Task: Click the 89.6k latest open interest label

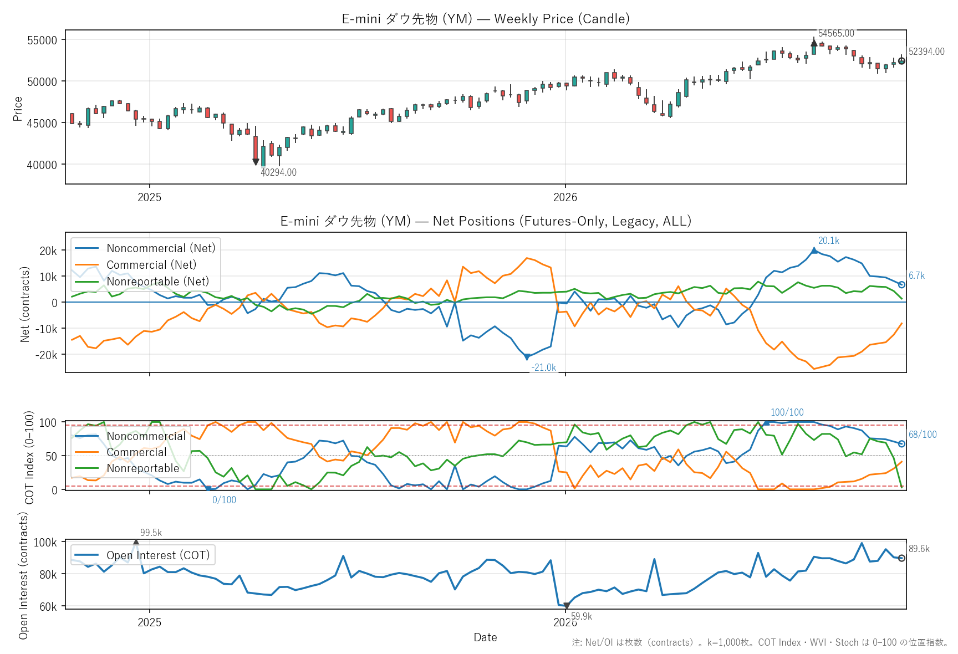Action: pyautogui.click(x=919, y=549)
